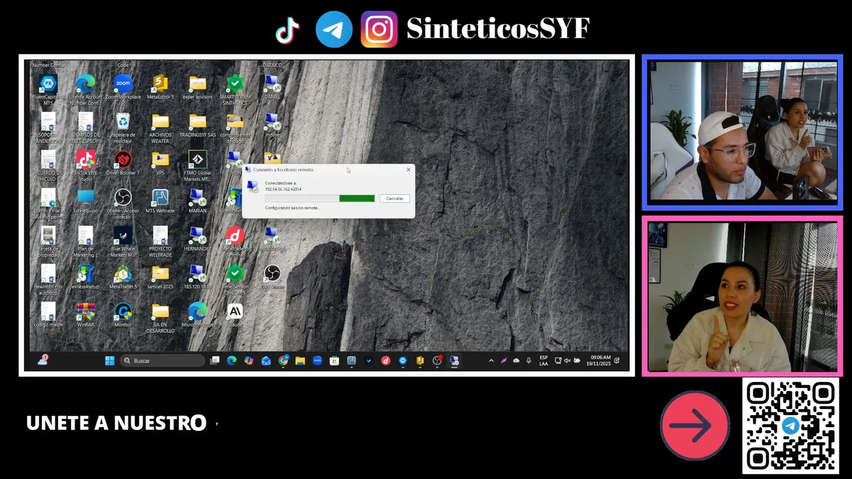This screenshot has height=479, width=852.
Task: Select the exness4setup installer icon
Action: (85, 277)
